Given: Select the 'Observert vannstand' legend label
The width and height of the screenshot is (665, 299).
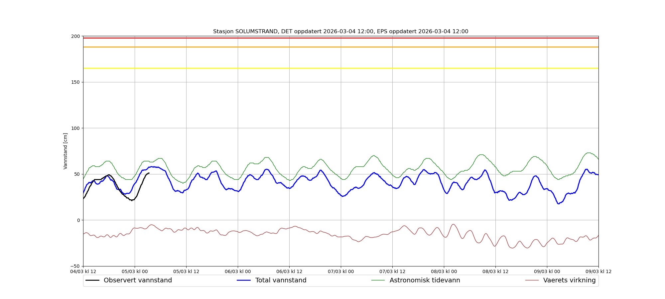Looking at the screenshot, I should 138,280.
